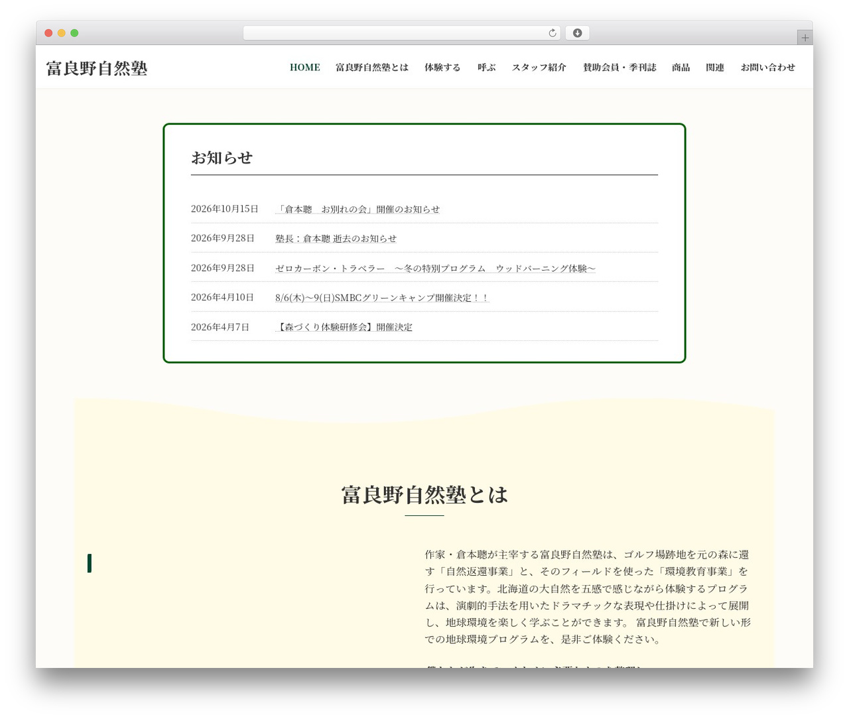Open the 塾長：倉本聰 逝去のお知らせ link
The image size is (849, 719).
point(336,238)
